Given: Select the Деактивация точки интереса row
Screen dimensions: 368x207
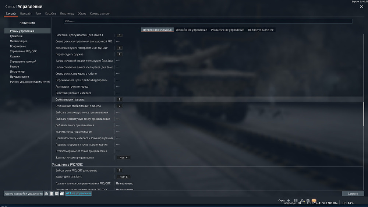Looking at the screenshot, I should (207, 93).
